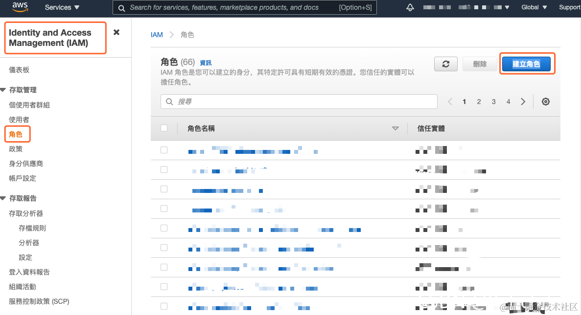581x315 pixels.
Task: Check the eighth role row checkbox
Action: [x=164, y=287]
